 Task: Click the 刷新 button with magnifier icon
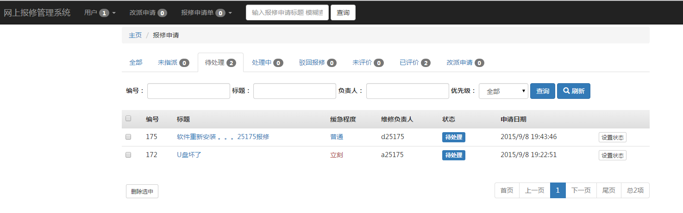pyautogui.click(x=574, y=91)
